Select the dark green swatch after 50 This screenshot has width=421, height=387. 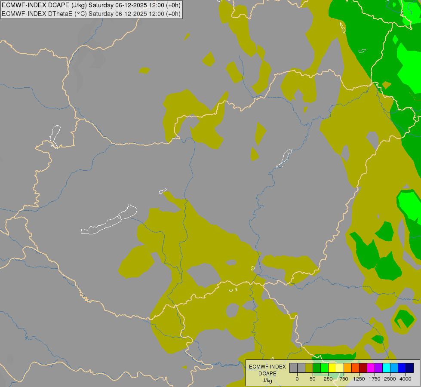317,368
